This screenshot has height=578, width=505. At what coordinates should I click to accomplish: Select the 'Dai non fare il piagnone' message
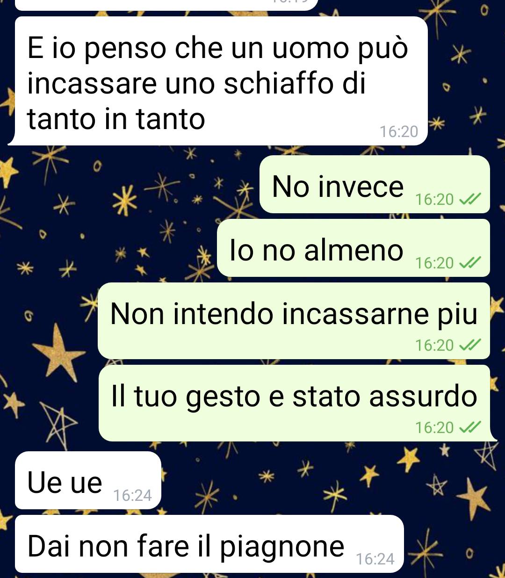tap(209, 544)
